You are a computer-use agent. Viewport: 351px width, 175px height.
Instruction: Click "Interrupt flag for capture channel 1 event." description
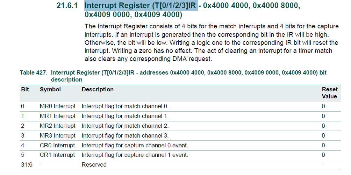tap(135, 155)
